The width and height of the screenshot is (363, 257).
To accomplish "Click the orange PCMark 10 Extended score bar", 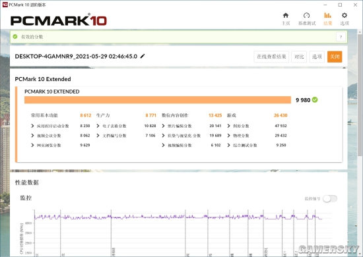I will [x=158, y=100].
